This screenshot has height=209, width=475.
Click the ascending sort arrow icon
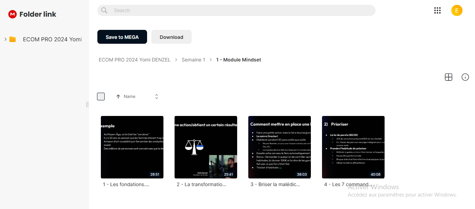pyautogui.click(x=118, y=97)
